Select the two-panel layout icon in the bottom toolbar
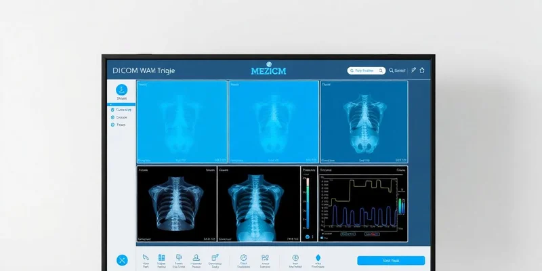 point(161,257)
